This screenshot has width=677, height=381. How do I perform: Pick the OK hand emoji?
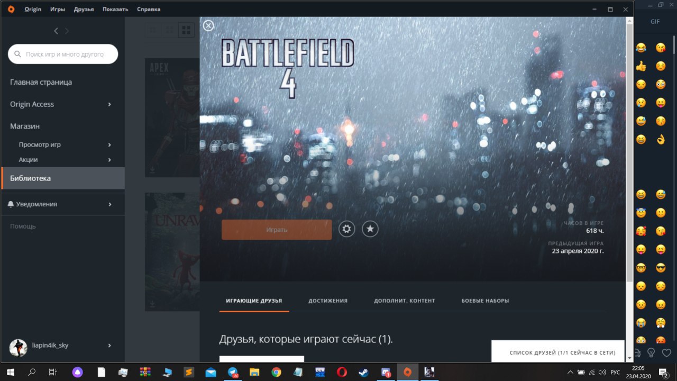coord(661,140)
